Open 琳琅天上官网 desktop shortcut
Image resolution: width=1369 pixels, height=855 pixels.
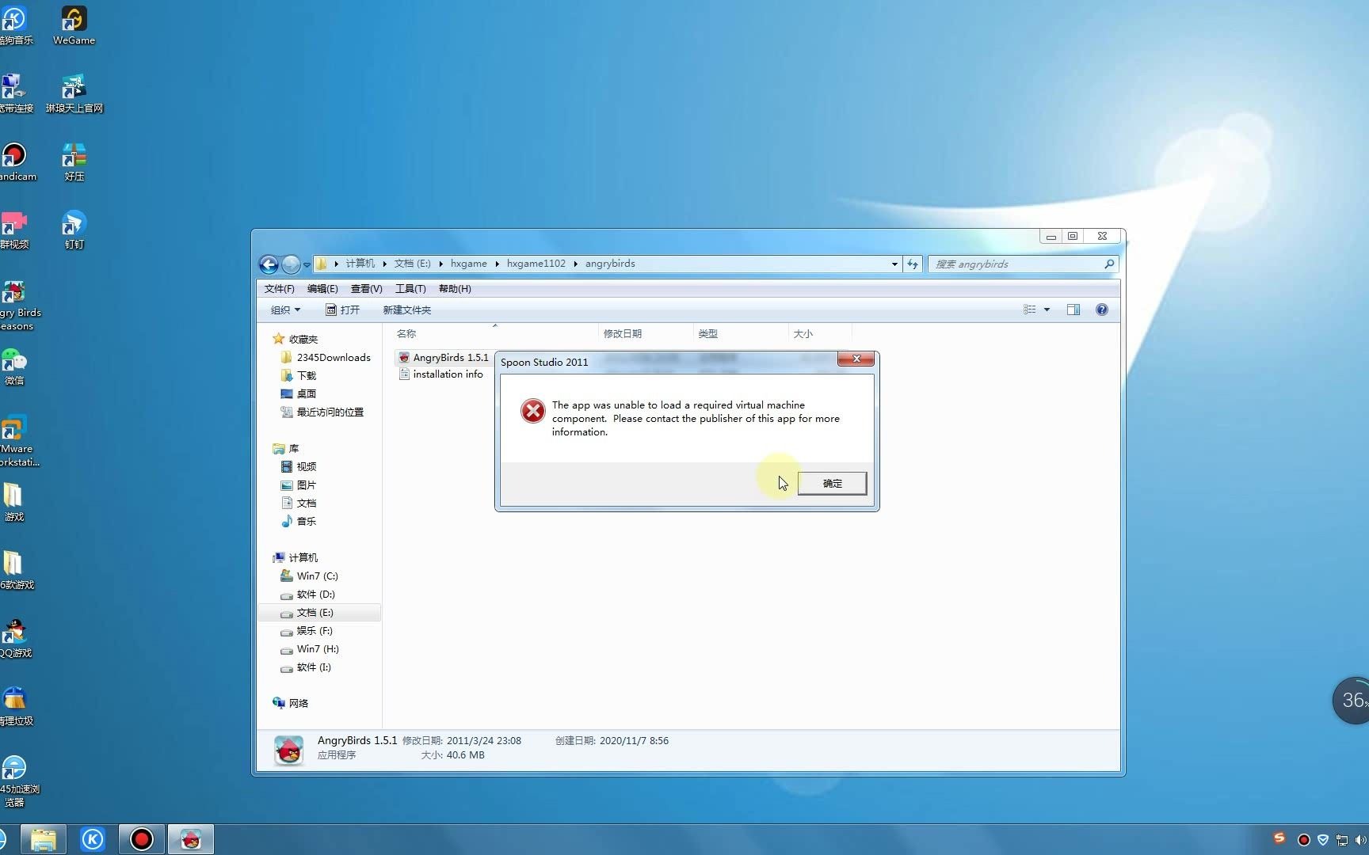tap(74, 94)
